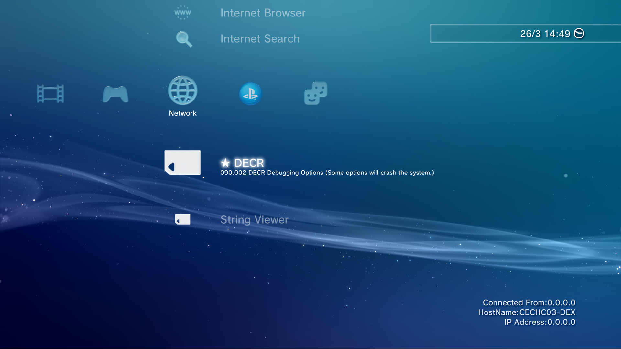Click the DECR Debugging Options description text
The height and width of the screenshot is (349, 621).
(327, 173)
